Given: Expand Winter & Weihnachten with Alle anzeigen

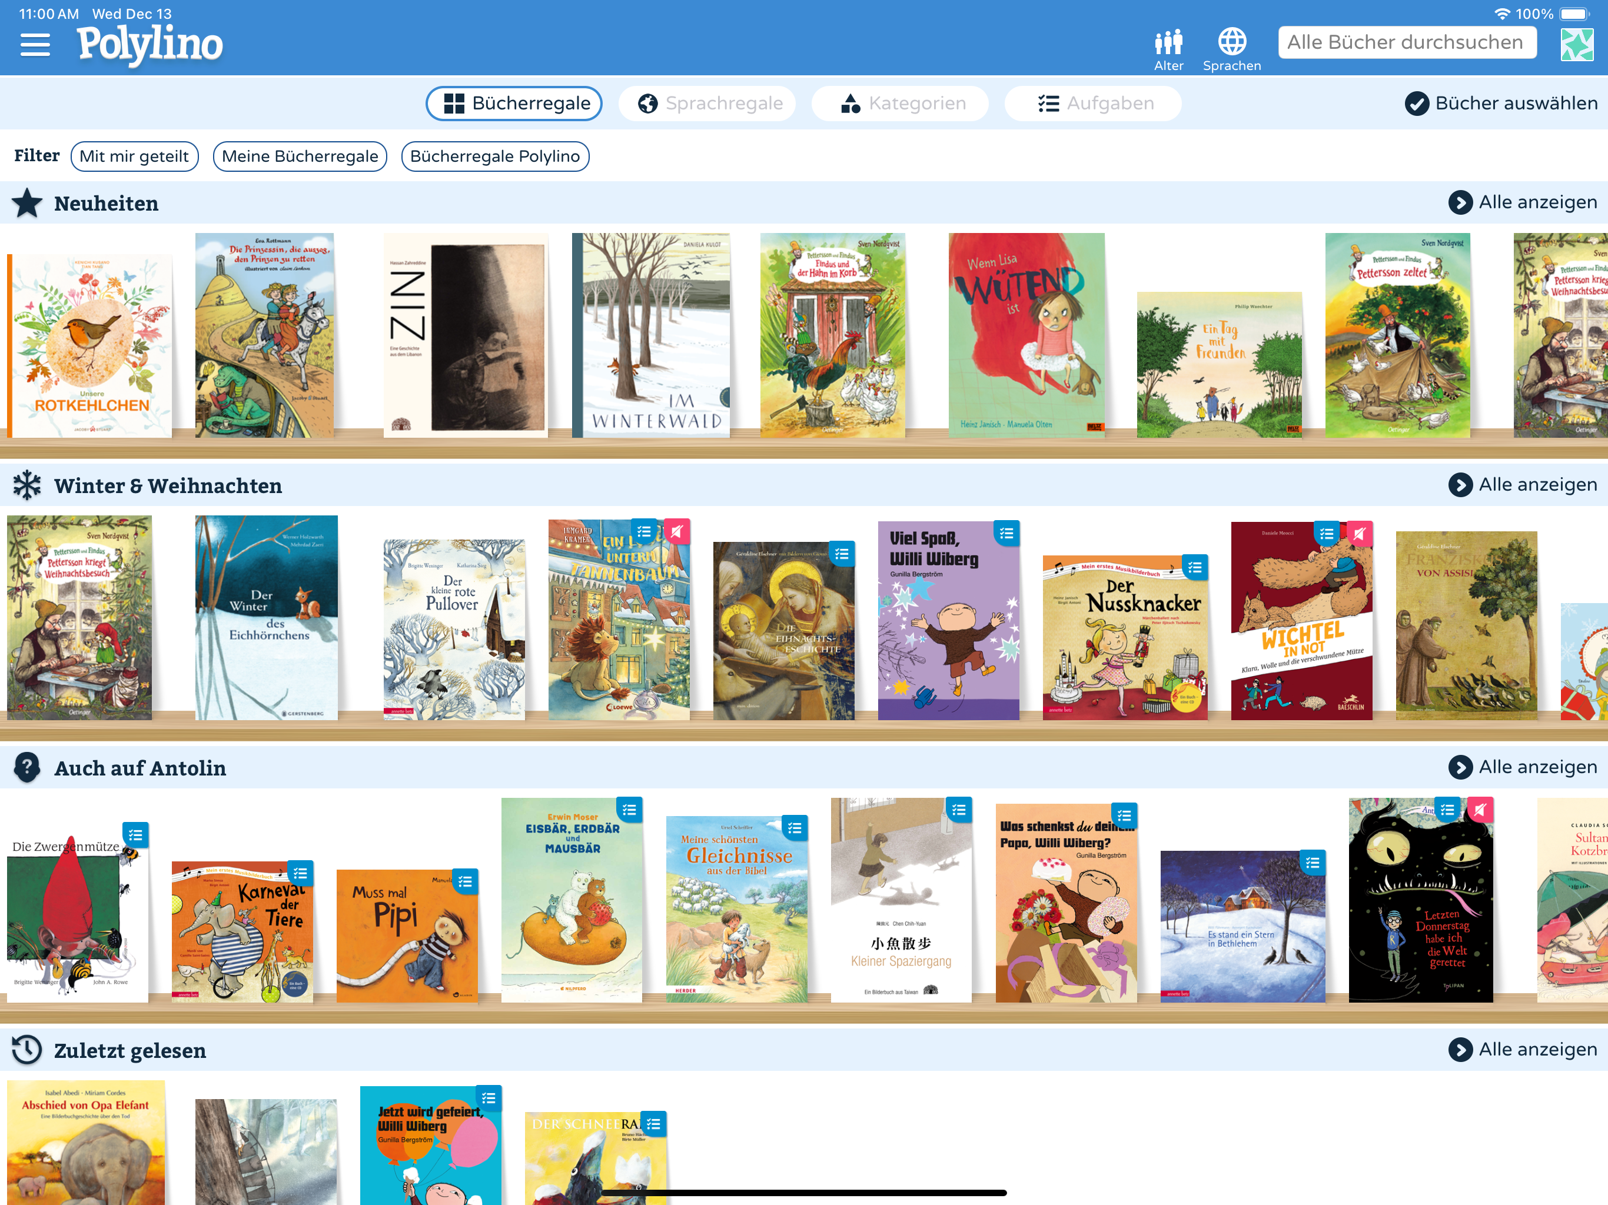Looking at the screenshot, I should [1522, 485].
